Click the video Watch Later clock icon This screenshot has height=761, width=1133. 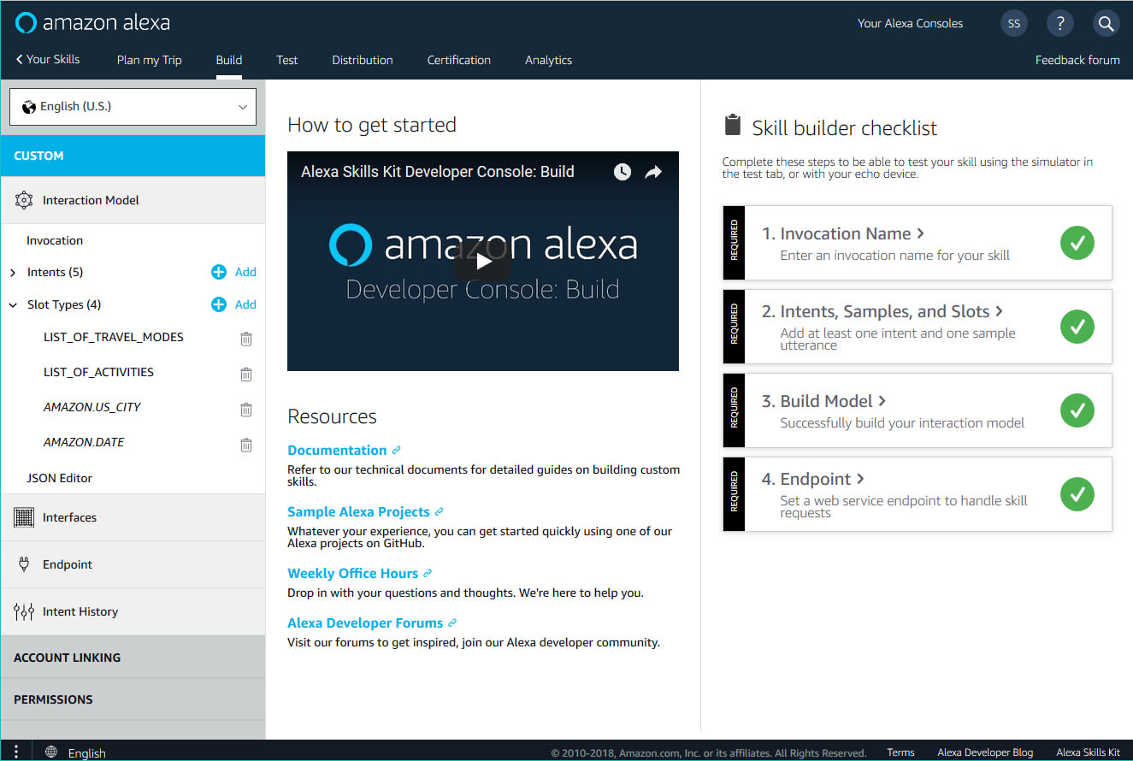click(x=623, y=172)
